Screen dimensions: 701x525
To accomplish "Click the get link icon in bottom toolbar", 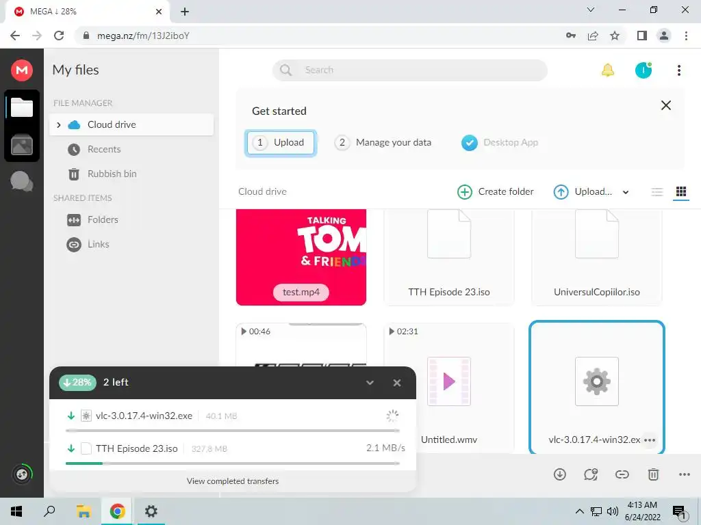I will pyautogui.click(x=622, y=474).
